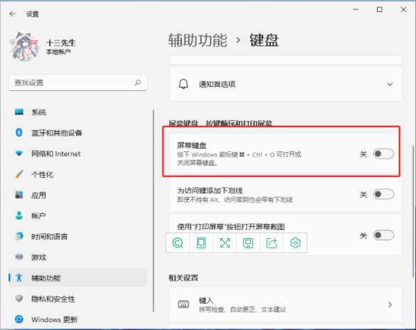Open 个性化 category
The width and height of the screenshot is (416, 330).
point(78,174)
